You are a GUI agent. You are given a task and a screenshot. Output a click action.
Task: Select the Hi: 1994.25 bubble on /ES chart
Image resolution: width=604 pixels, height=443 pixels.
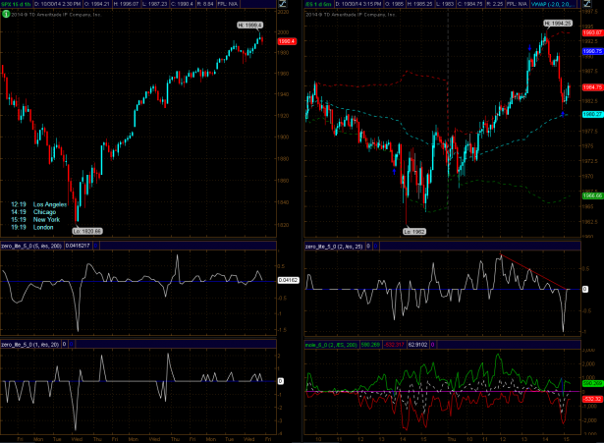tap(556, 22)
